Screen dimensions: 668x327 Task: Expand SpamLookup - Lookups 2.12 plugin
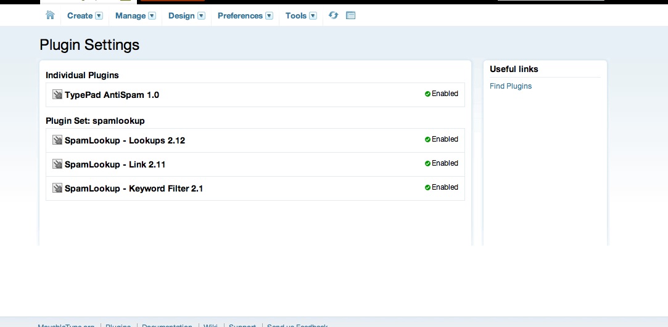pyautogui.click(x=125, y=140)
